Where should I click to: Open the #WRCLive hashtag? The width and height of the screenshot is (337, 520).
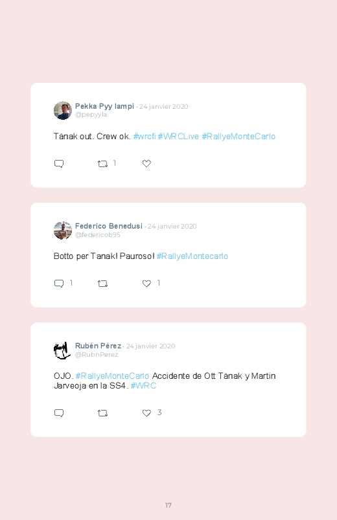pyautogui.click(x=178, y=136)
